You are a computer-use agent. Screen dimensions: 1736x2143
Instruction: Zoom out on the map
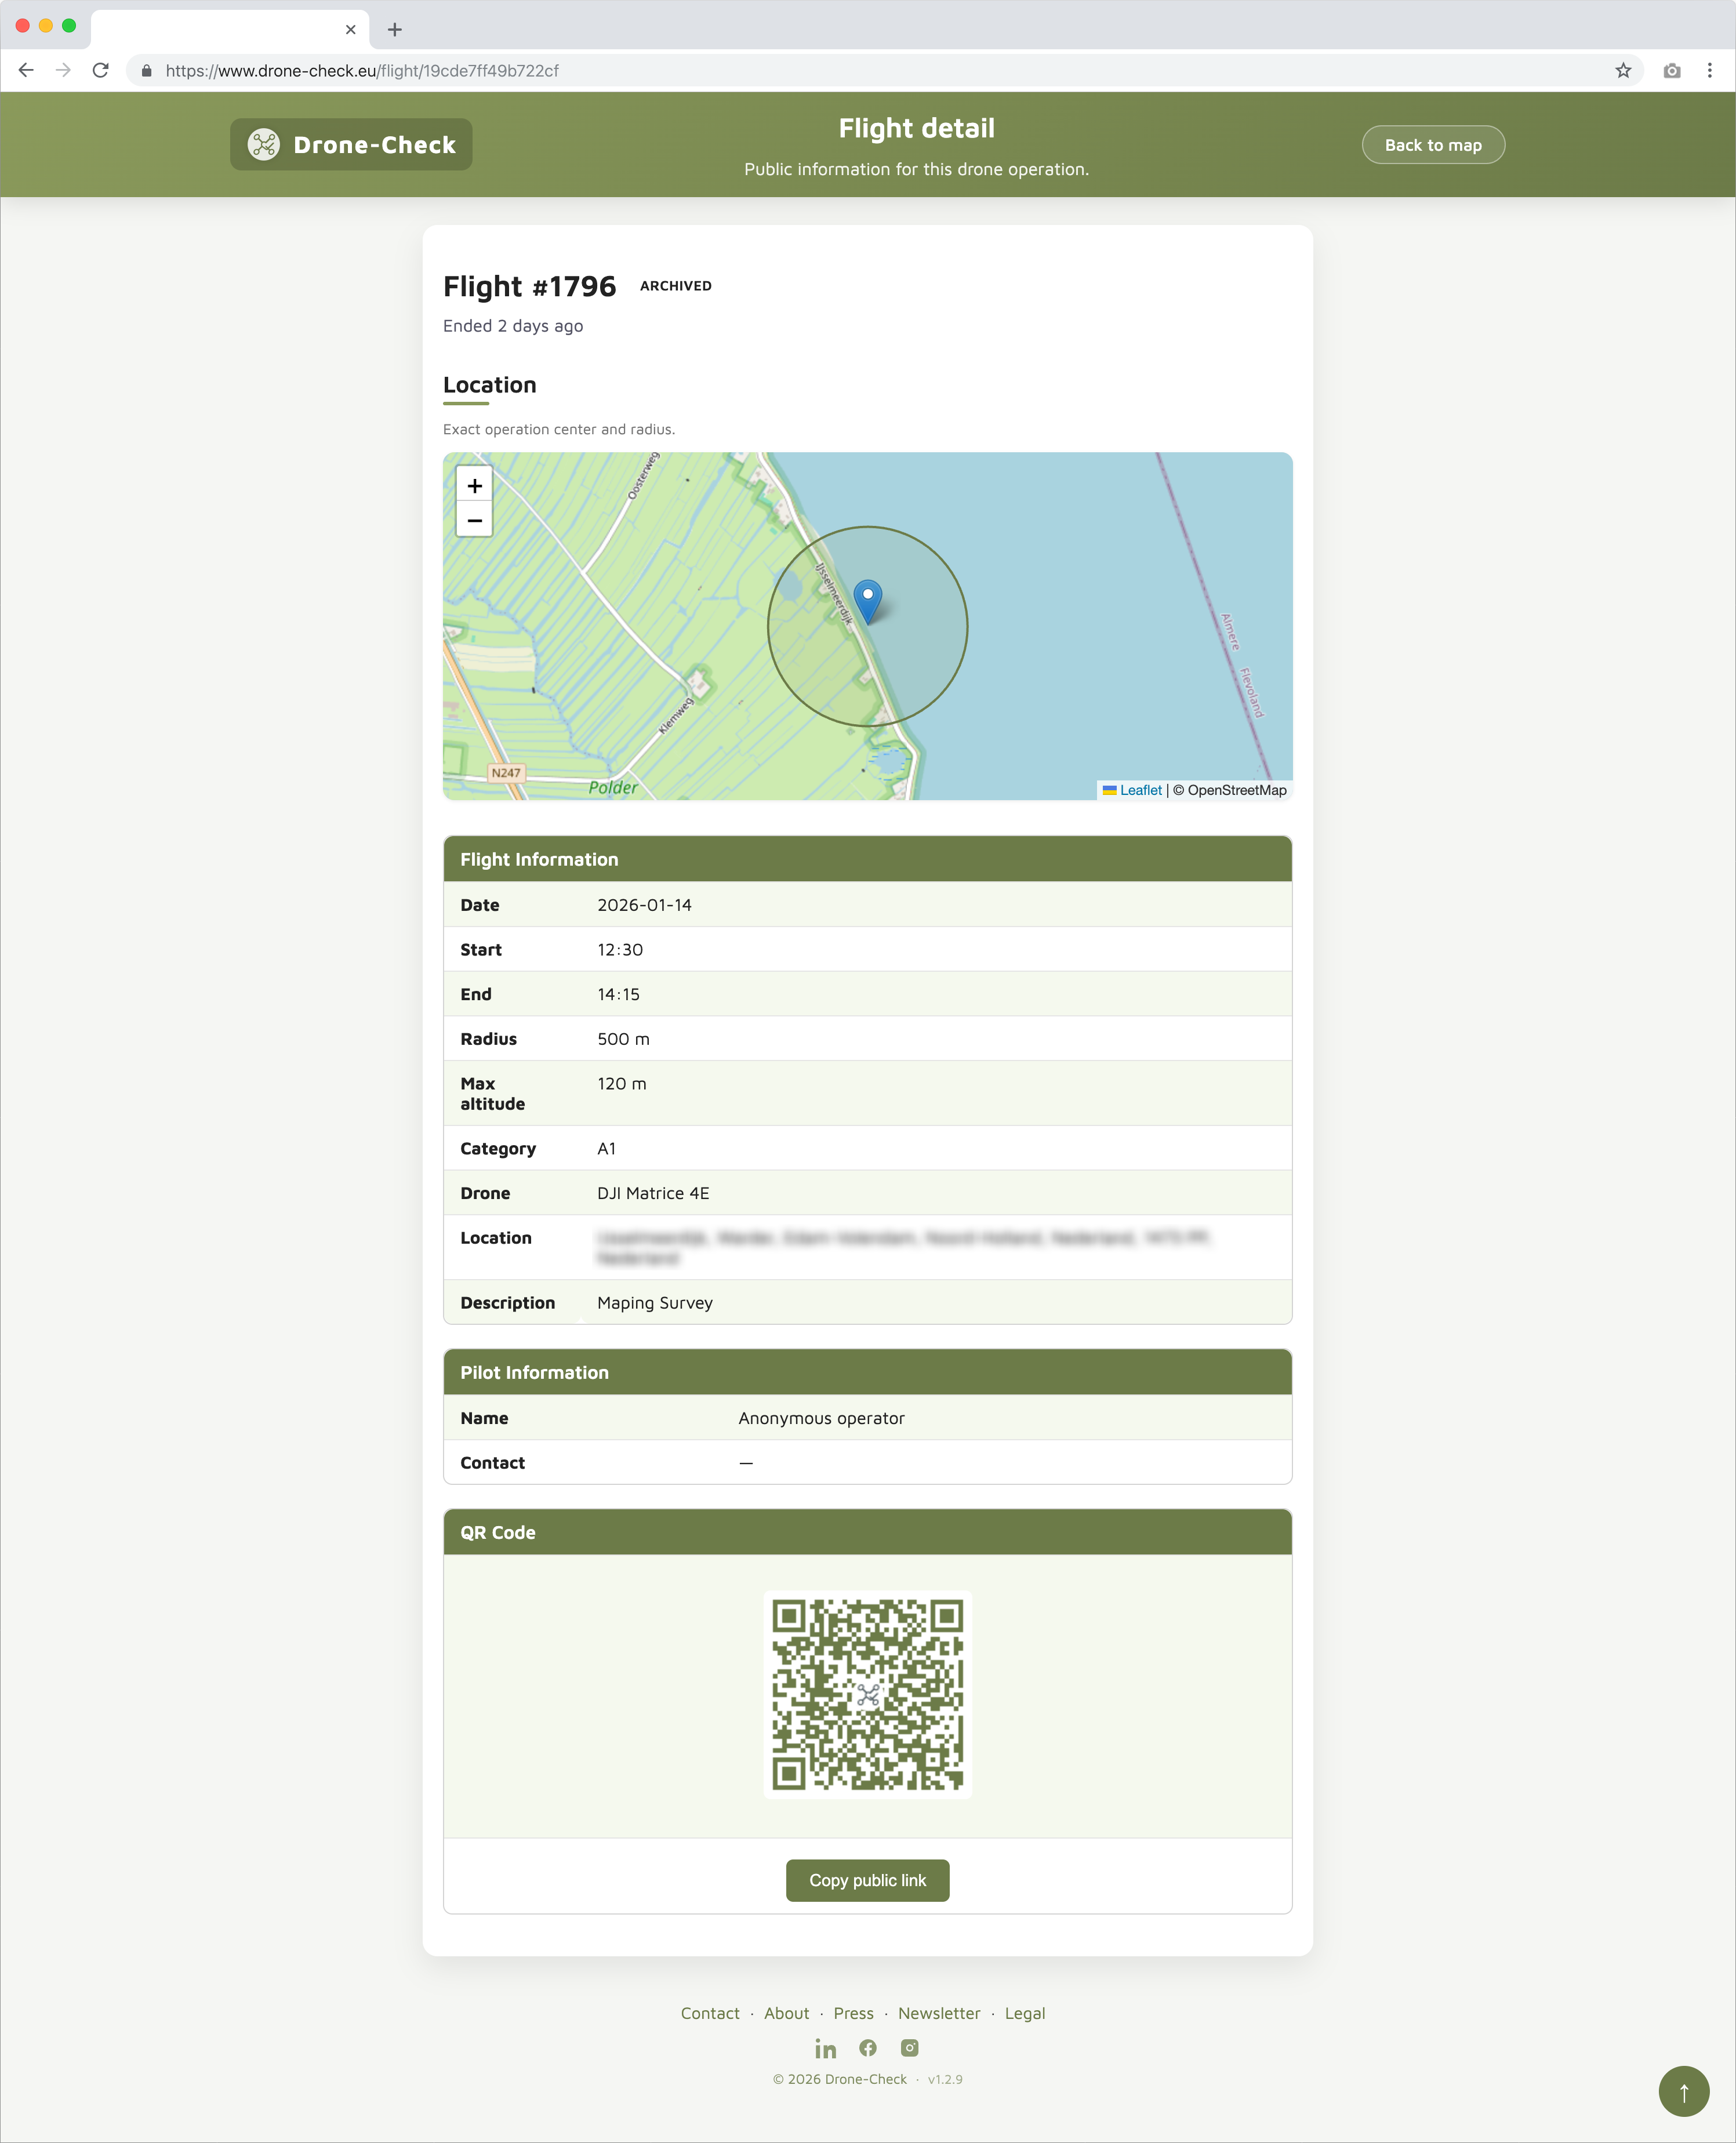474,521
